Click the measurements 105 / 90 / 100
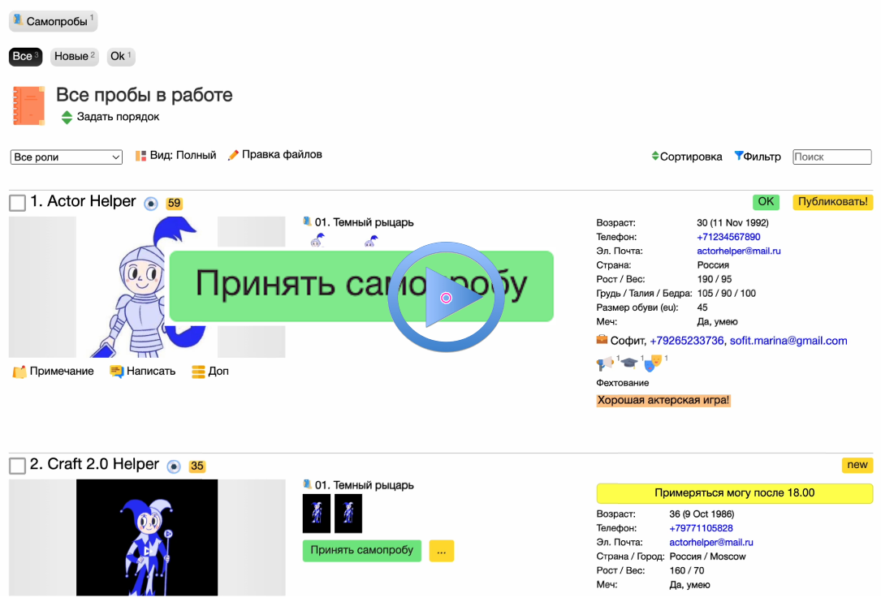Viewport: 881px width, 606px height. click(726, 293)
